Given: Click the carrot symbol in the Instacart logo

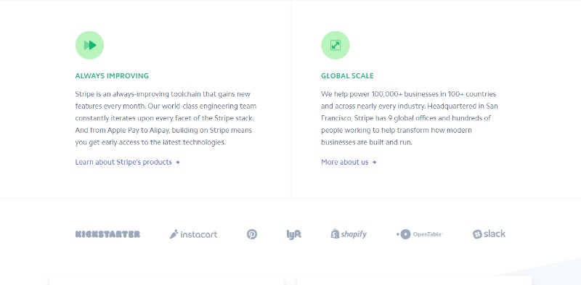Looking at the screenshot, I should (174, 234).
